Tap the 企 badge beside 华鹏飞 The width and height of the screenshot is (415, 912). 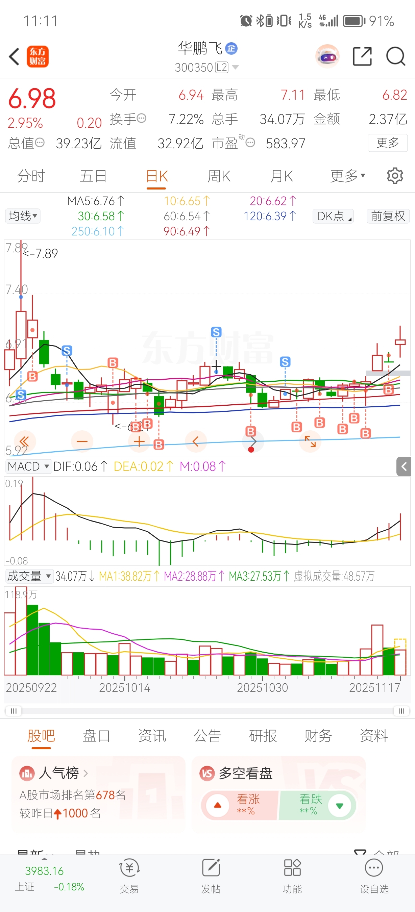[231, 49]
